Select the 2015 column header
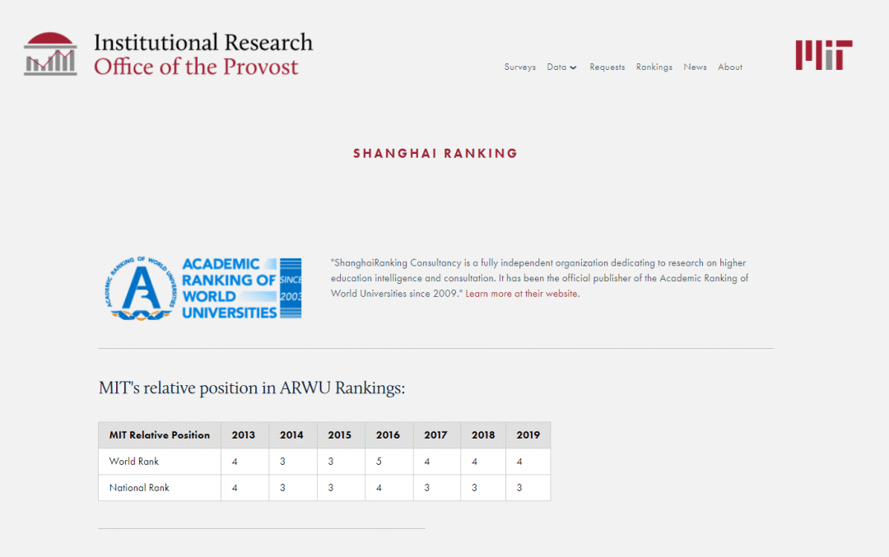889x557 pixels. (342, 435)
